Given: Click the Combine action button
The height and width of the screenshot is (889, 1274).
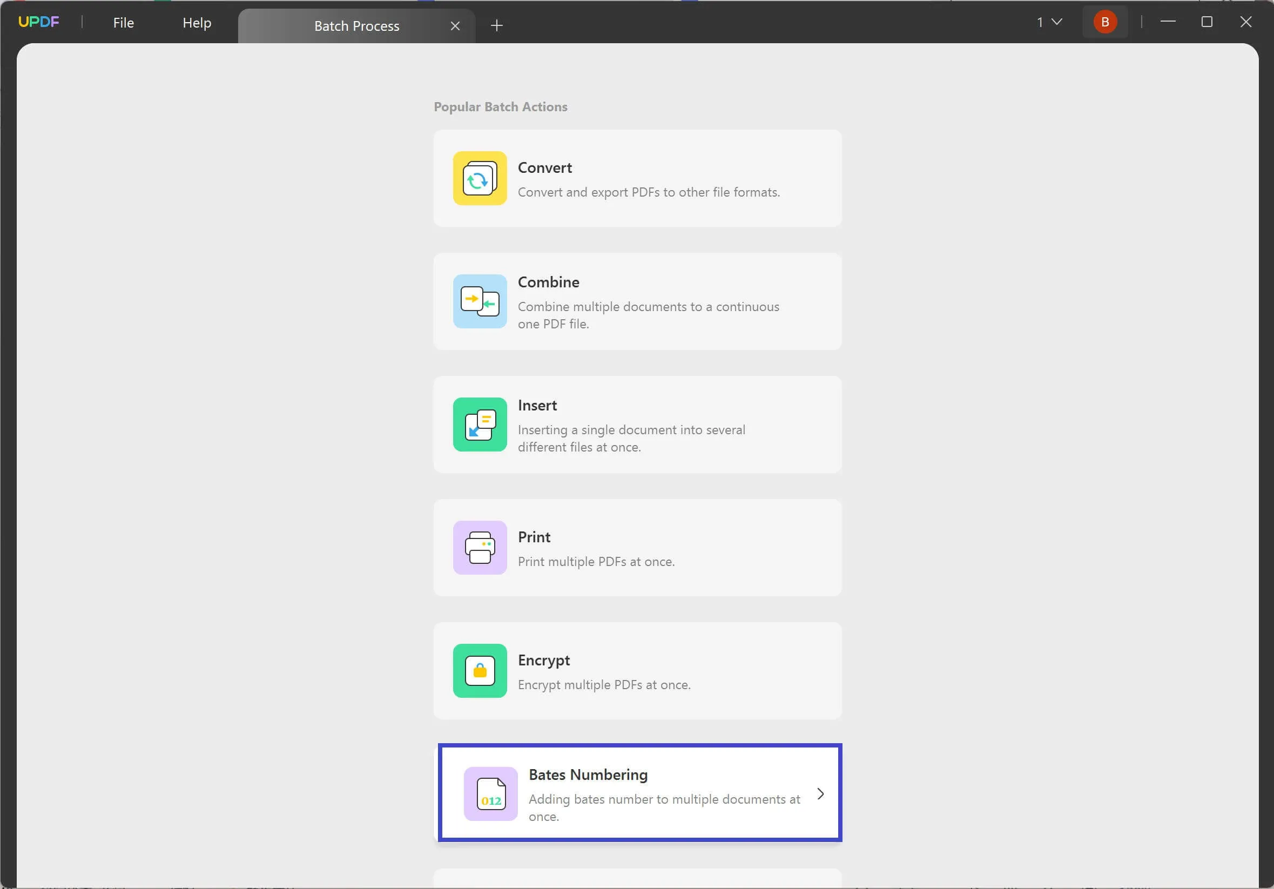Looking at the screenshot, I should point(638,301).
